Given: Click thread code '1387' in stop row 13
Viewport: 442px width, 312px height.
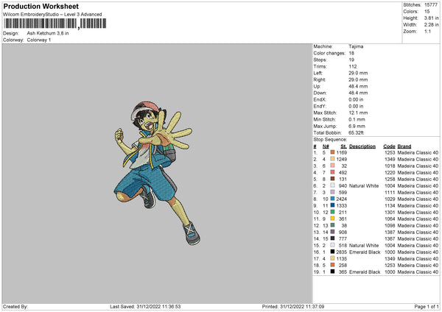Looking at the screenshot, I should point(390,232).
